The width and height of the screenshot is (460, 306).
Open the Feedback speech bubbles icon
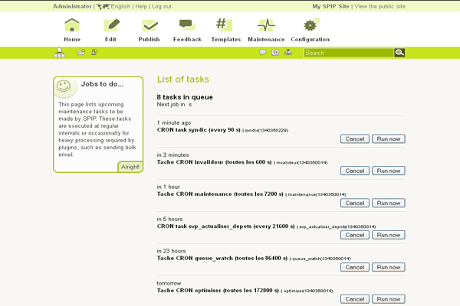pyautogui.click(x=187, y=26)
